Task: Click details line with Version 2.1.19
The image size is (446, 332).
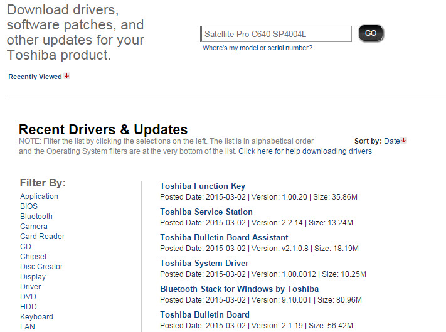Action: 257,326
